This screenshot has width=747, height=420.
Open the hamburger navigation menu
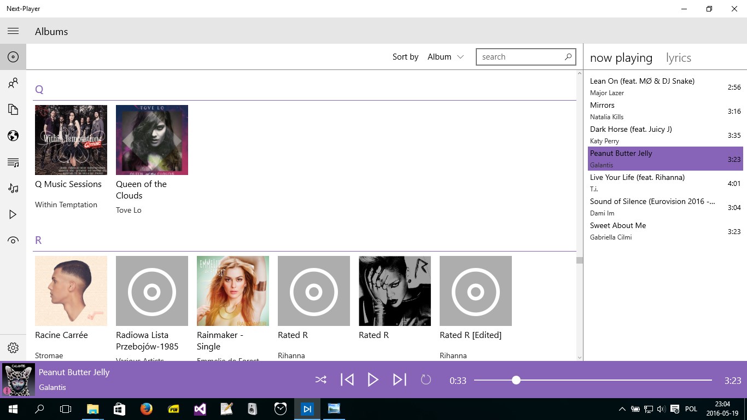[13, 31]
